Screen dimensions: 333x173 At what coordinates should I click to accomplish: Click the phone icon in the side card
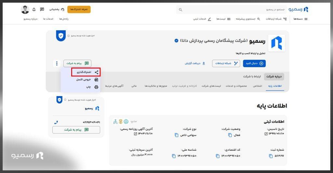click(56, 122)
